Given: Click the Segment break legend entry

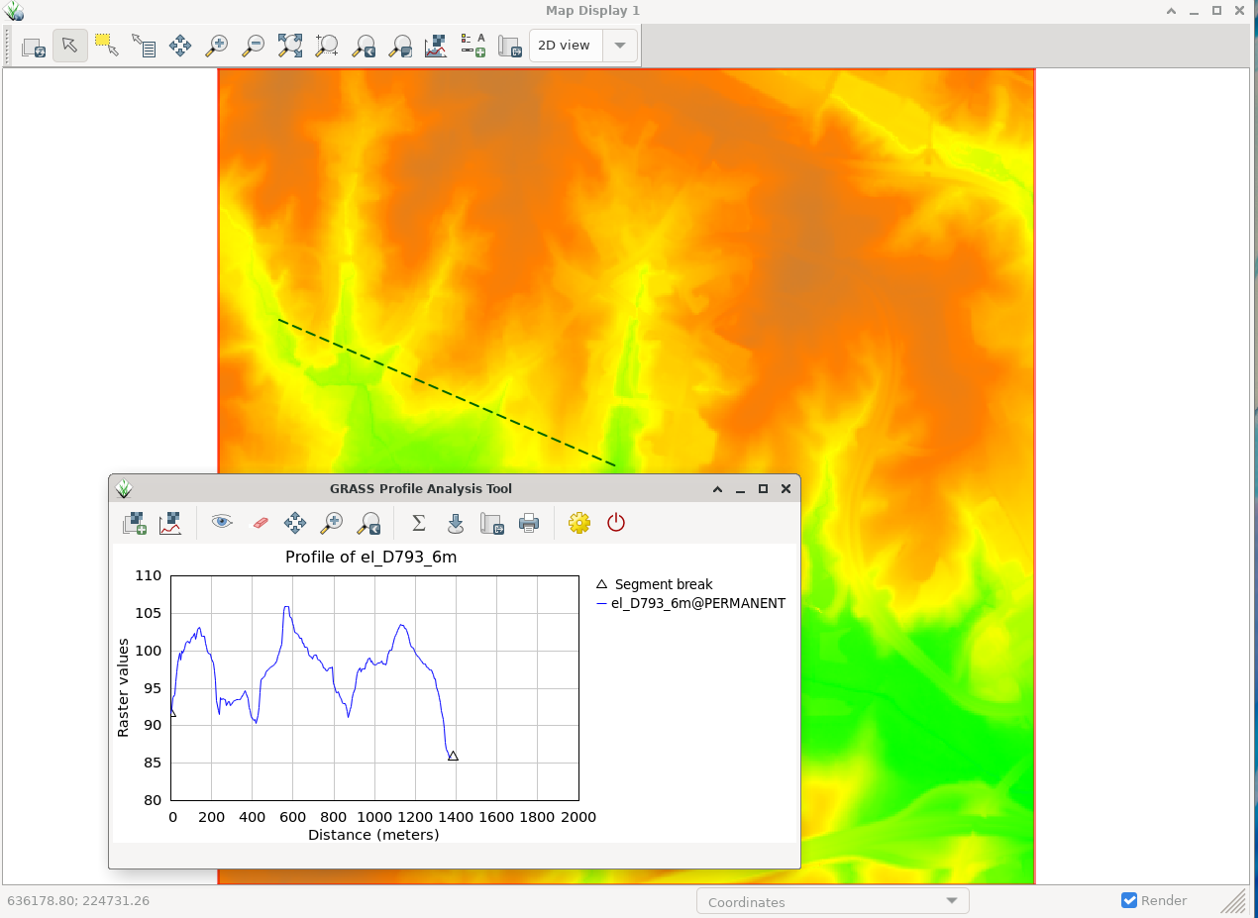Looking at the screenshot, I should coord(654,584).
